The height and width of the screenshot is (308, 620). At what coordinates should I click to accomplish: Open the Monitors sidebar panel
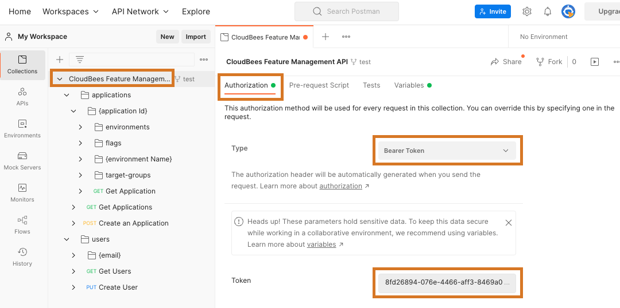coord(22,192)
